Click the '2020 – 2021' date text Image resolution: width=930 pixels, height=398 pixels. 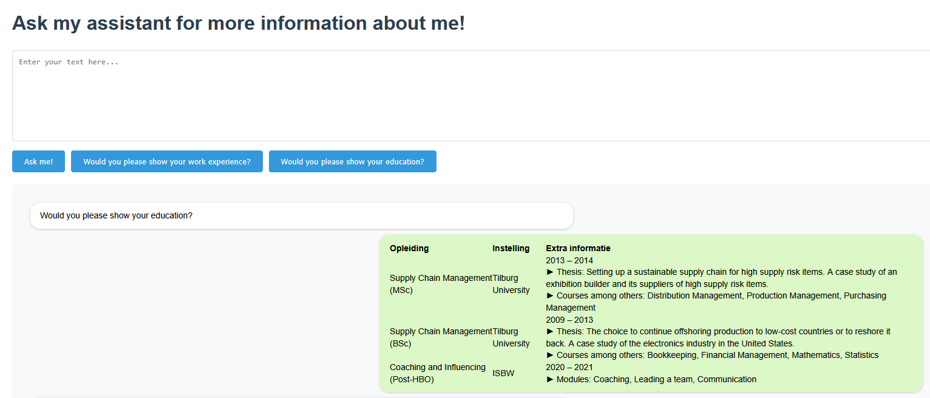coord(569,367)
